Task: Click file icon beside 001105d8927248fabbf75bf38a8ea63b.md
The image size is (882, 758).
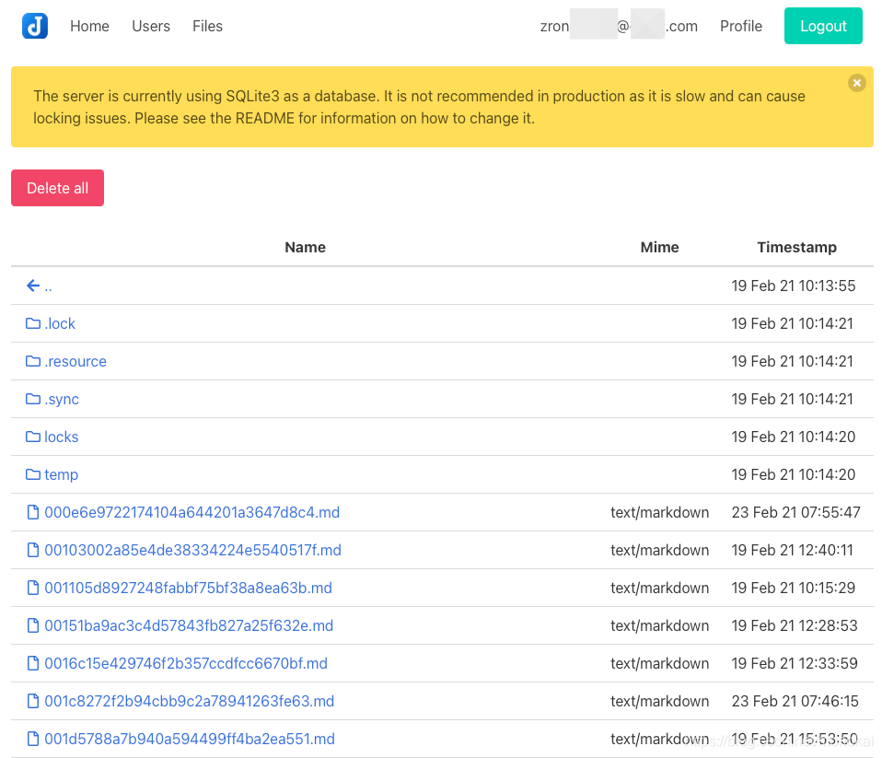Action: coord(33,588)
